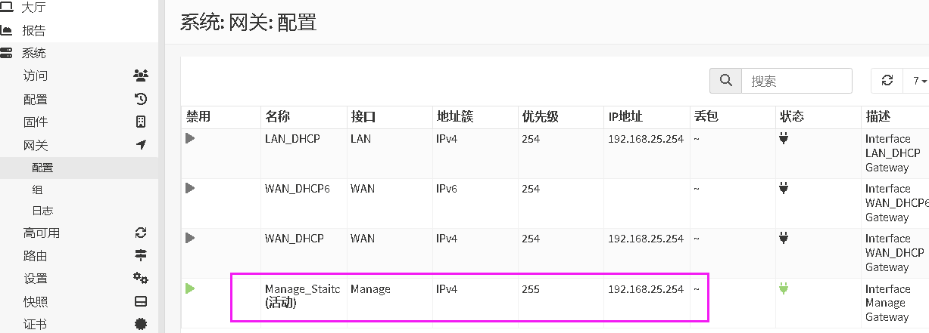
Task: Click arrow icon beside 网关 menu
Action: pos(140,145)
